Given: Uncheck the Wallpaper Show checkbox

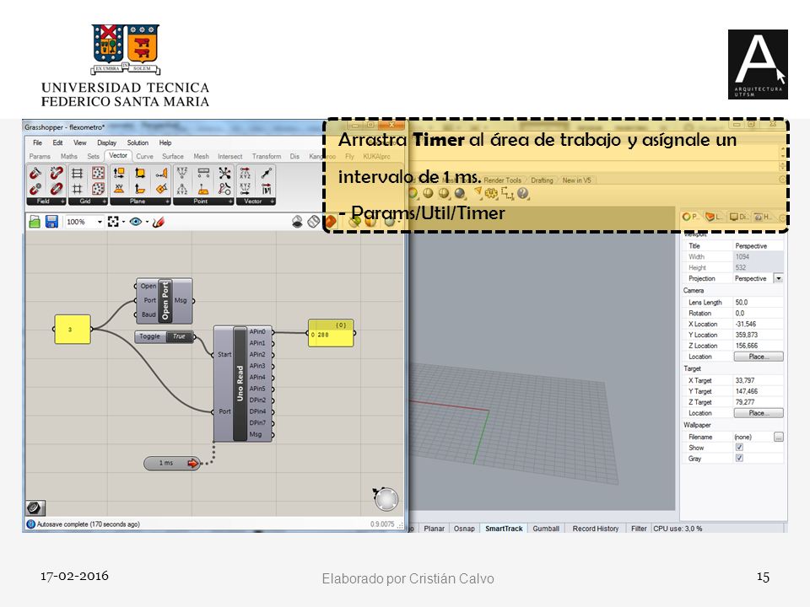Looking at the screenshot, I should (739, 448).
